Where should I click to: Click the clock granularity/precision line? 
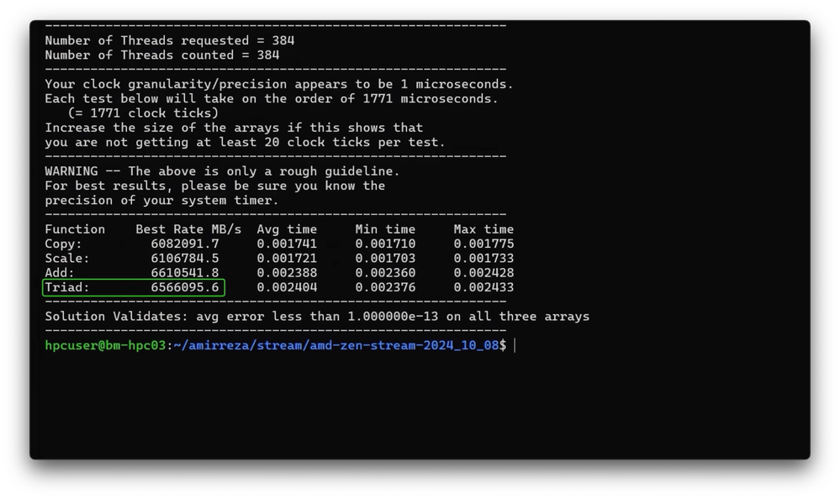pyautogui.click(x=279, y=84)
